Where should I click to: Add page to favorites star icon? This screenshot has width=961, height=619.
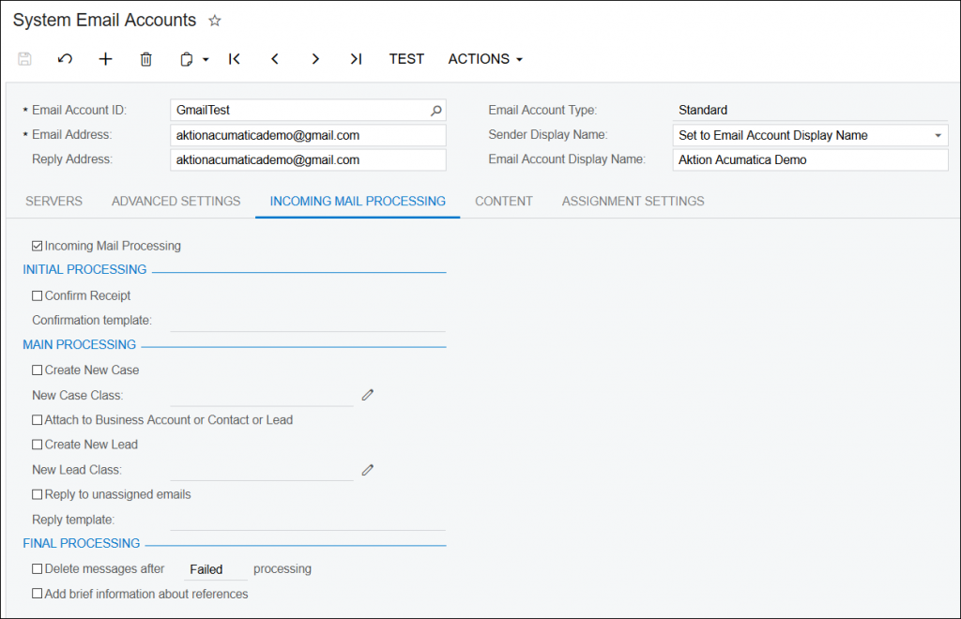(x=215, y=21)
